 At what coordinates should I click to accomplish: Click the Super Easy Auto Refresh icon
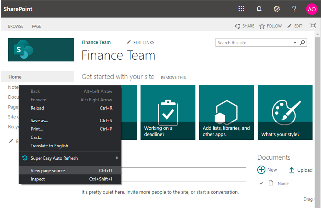tap(25, 158)
